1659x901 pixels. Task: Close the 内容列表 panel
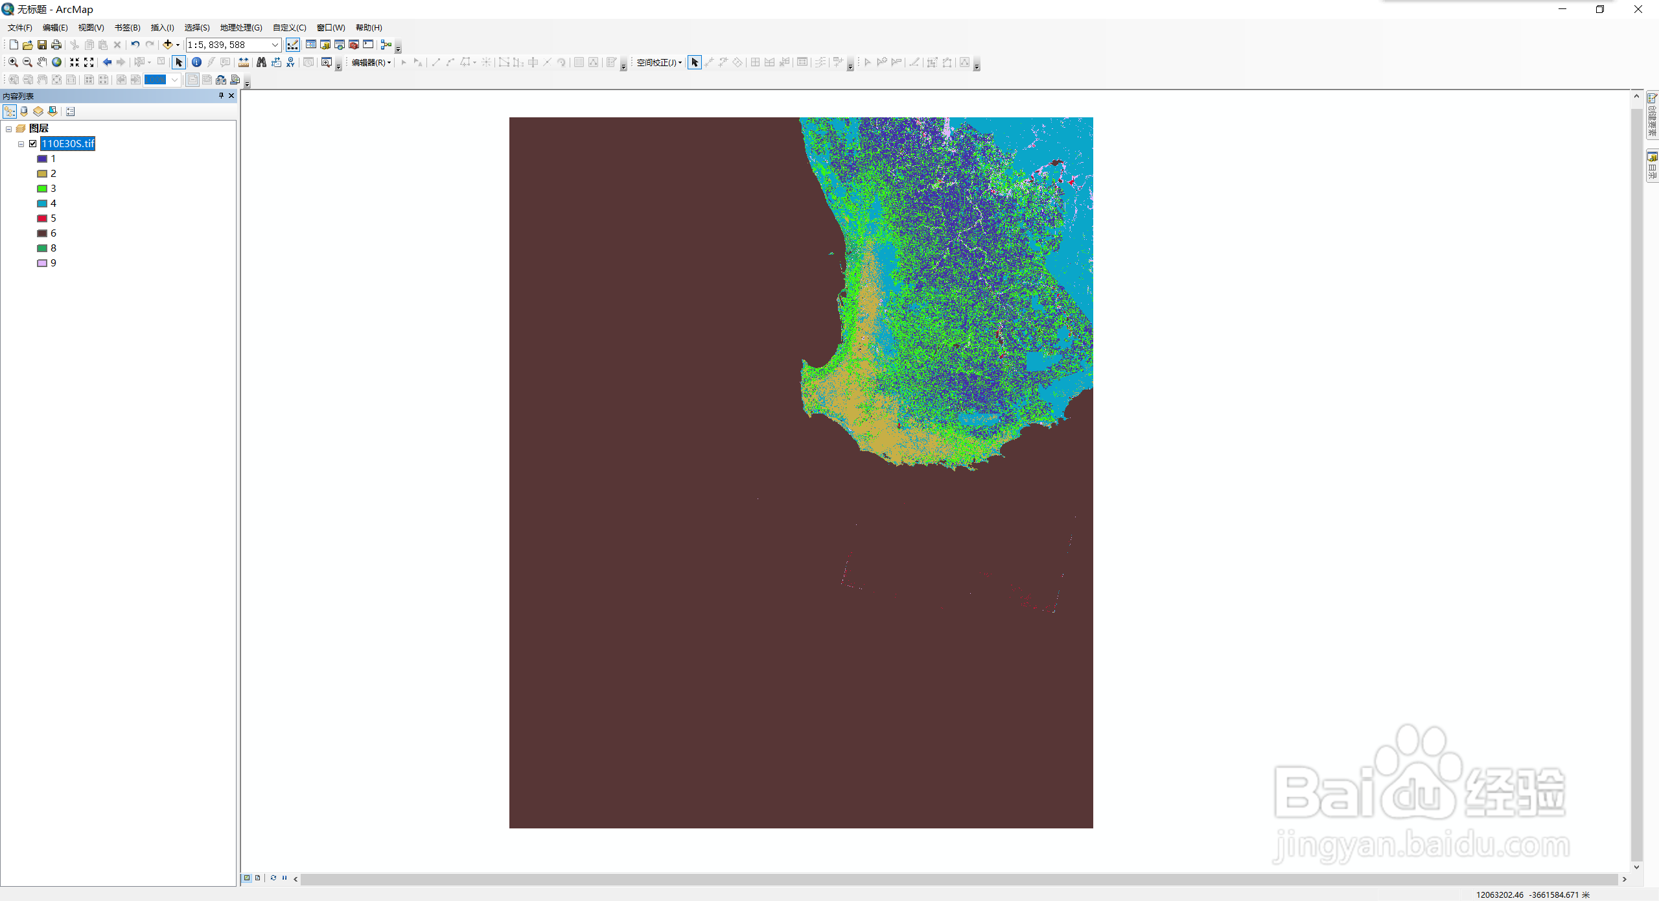(x=231, y=95)
